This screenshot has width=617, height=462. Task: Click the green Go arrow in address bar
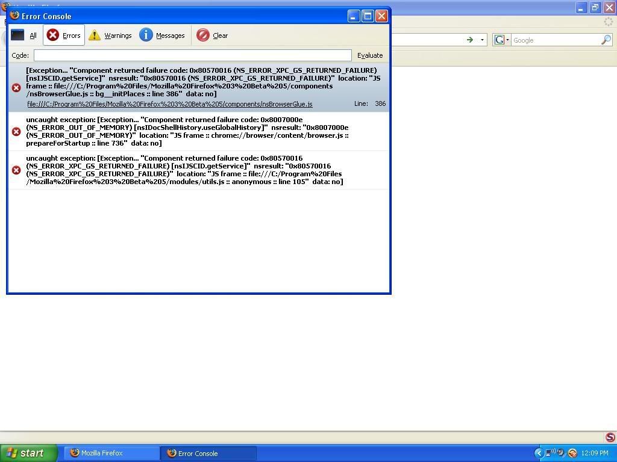click(470, 40)
